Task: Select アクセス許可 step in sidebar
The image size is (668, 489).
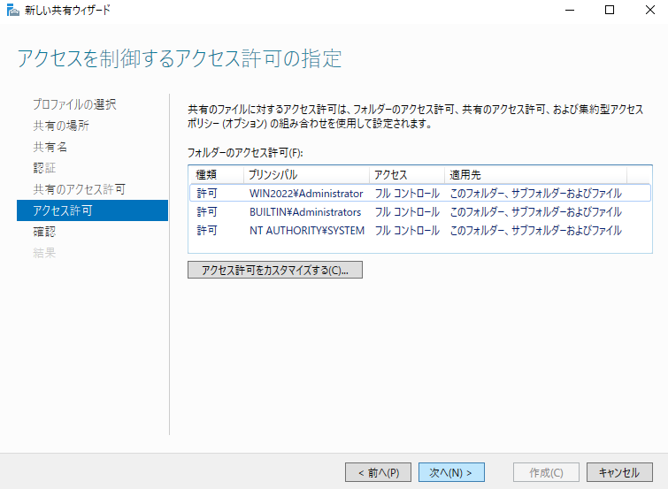Action: (62, 210)
